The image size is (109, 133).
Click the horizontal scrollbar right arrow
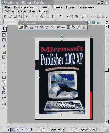(103, 125)
